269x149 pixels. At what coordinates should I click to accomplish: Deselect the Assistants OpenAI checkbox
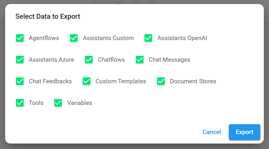coord(148,38)
